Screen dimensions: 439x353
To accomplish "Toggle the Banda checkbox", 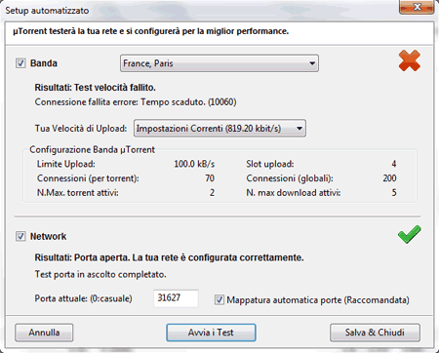I will tap(20, 62).
